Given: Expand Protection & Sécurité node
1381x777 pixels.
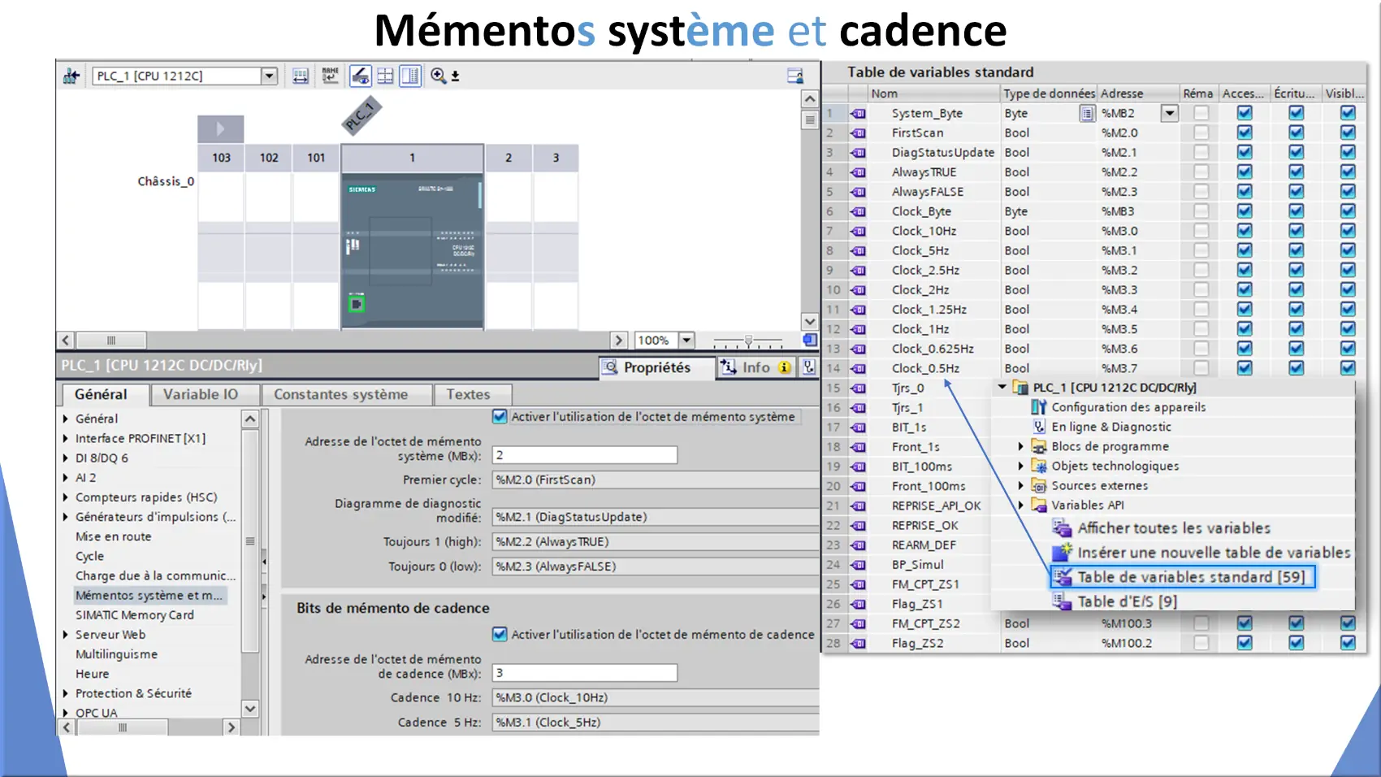Looking at the screenshot, I should pyautogui.click(x=66, y=693).
